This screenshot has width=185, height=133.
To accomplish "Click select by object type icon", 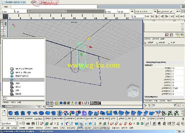I will click(47, 124).
